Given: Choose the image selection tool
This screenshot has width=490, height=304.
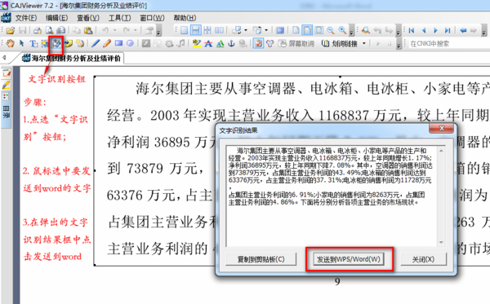Looking at the screenshot, I should [x=45, y=43].
